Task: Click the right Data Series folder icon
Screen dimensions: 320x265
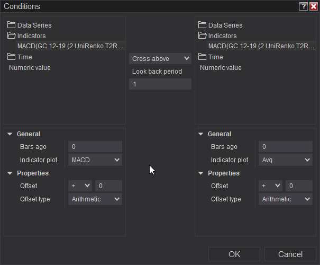Action: (203, 25)
